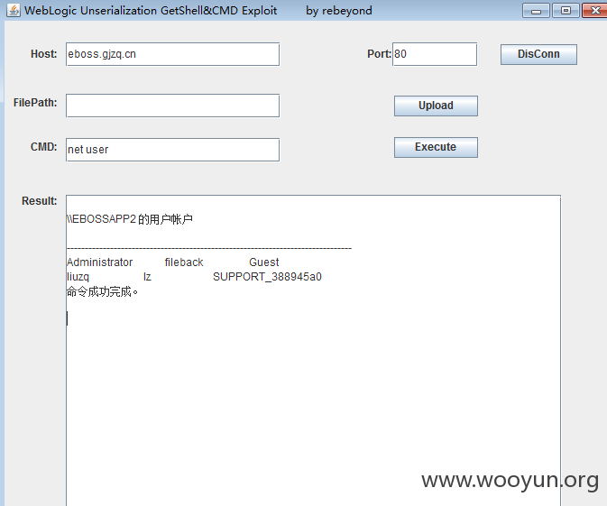607x506 pixels.
Task: Click the FilePath: label
Action: [x=35, y=103]
